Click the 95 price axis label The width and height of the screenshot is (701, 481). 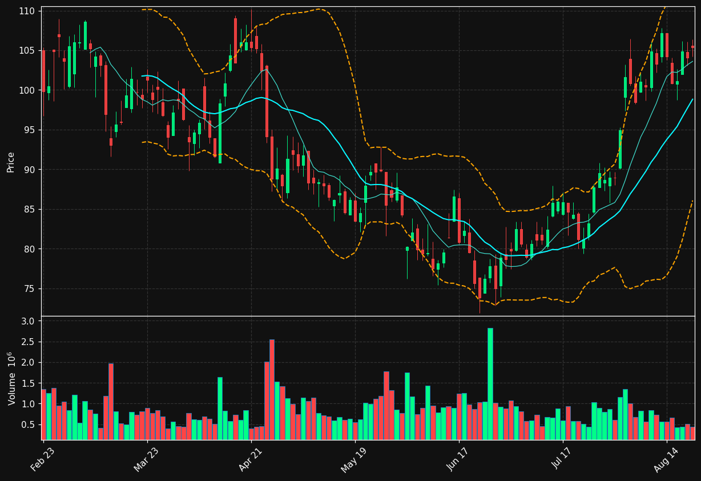point(31,130)
